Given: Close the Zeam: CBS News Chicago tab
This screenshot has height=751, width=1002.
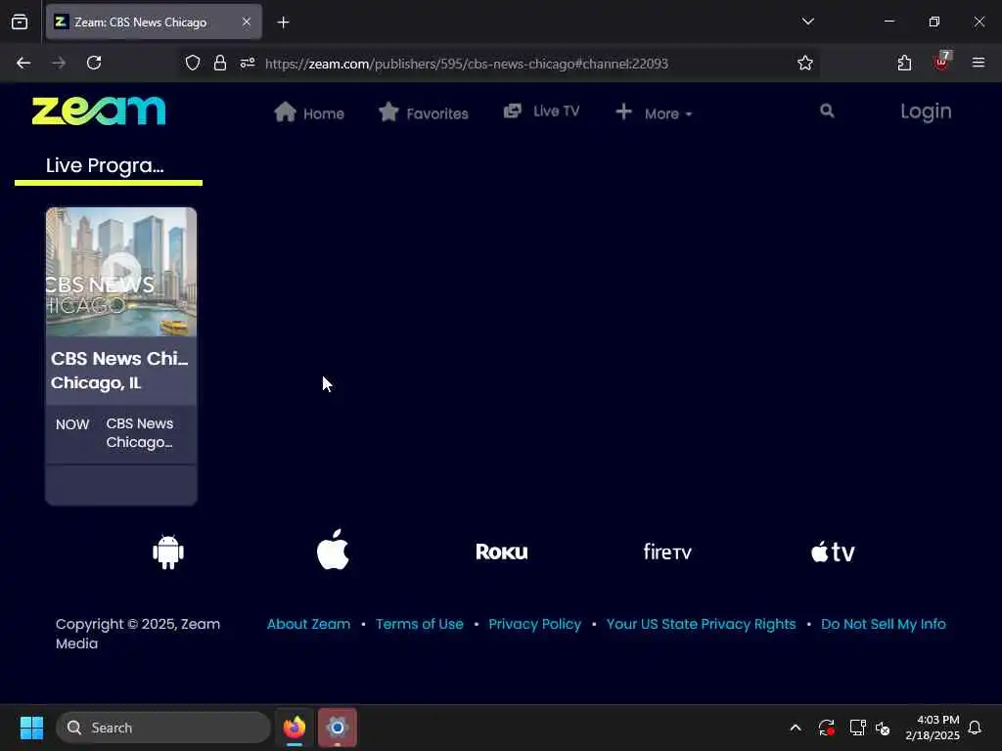Looking at the screenshot, I should tap(246, 22).
